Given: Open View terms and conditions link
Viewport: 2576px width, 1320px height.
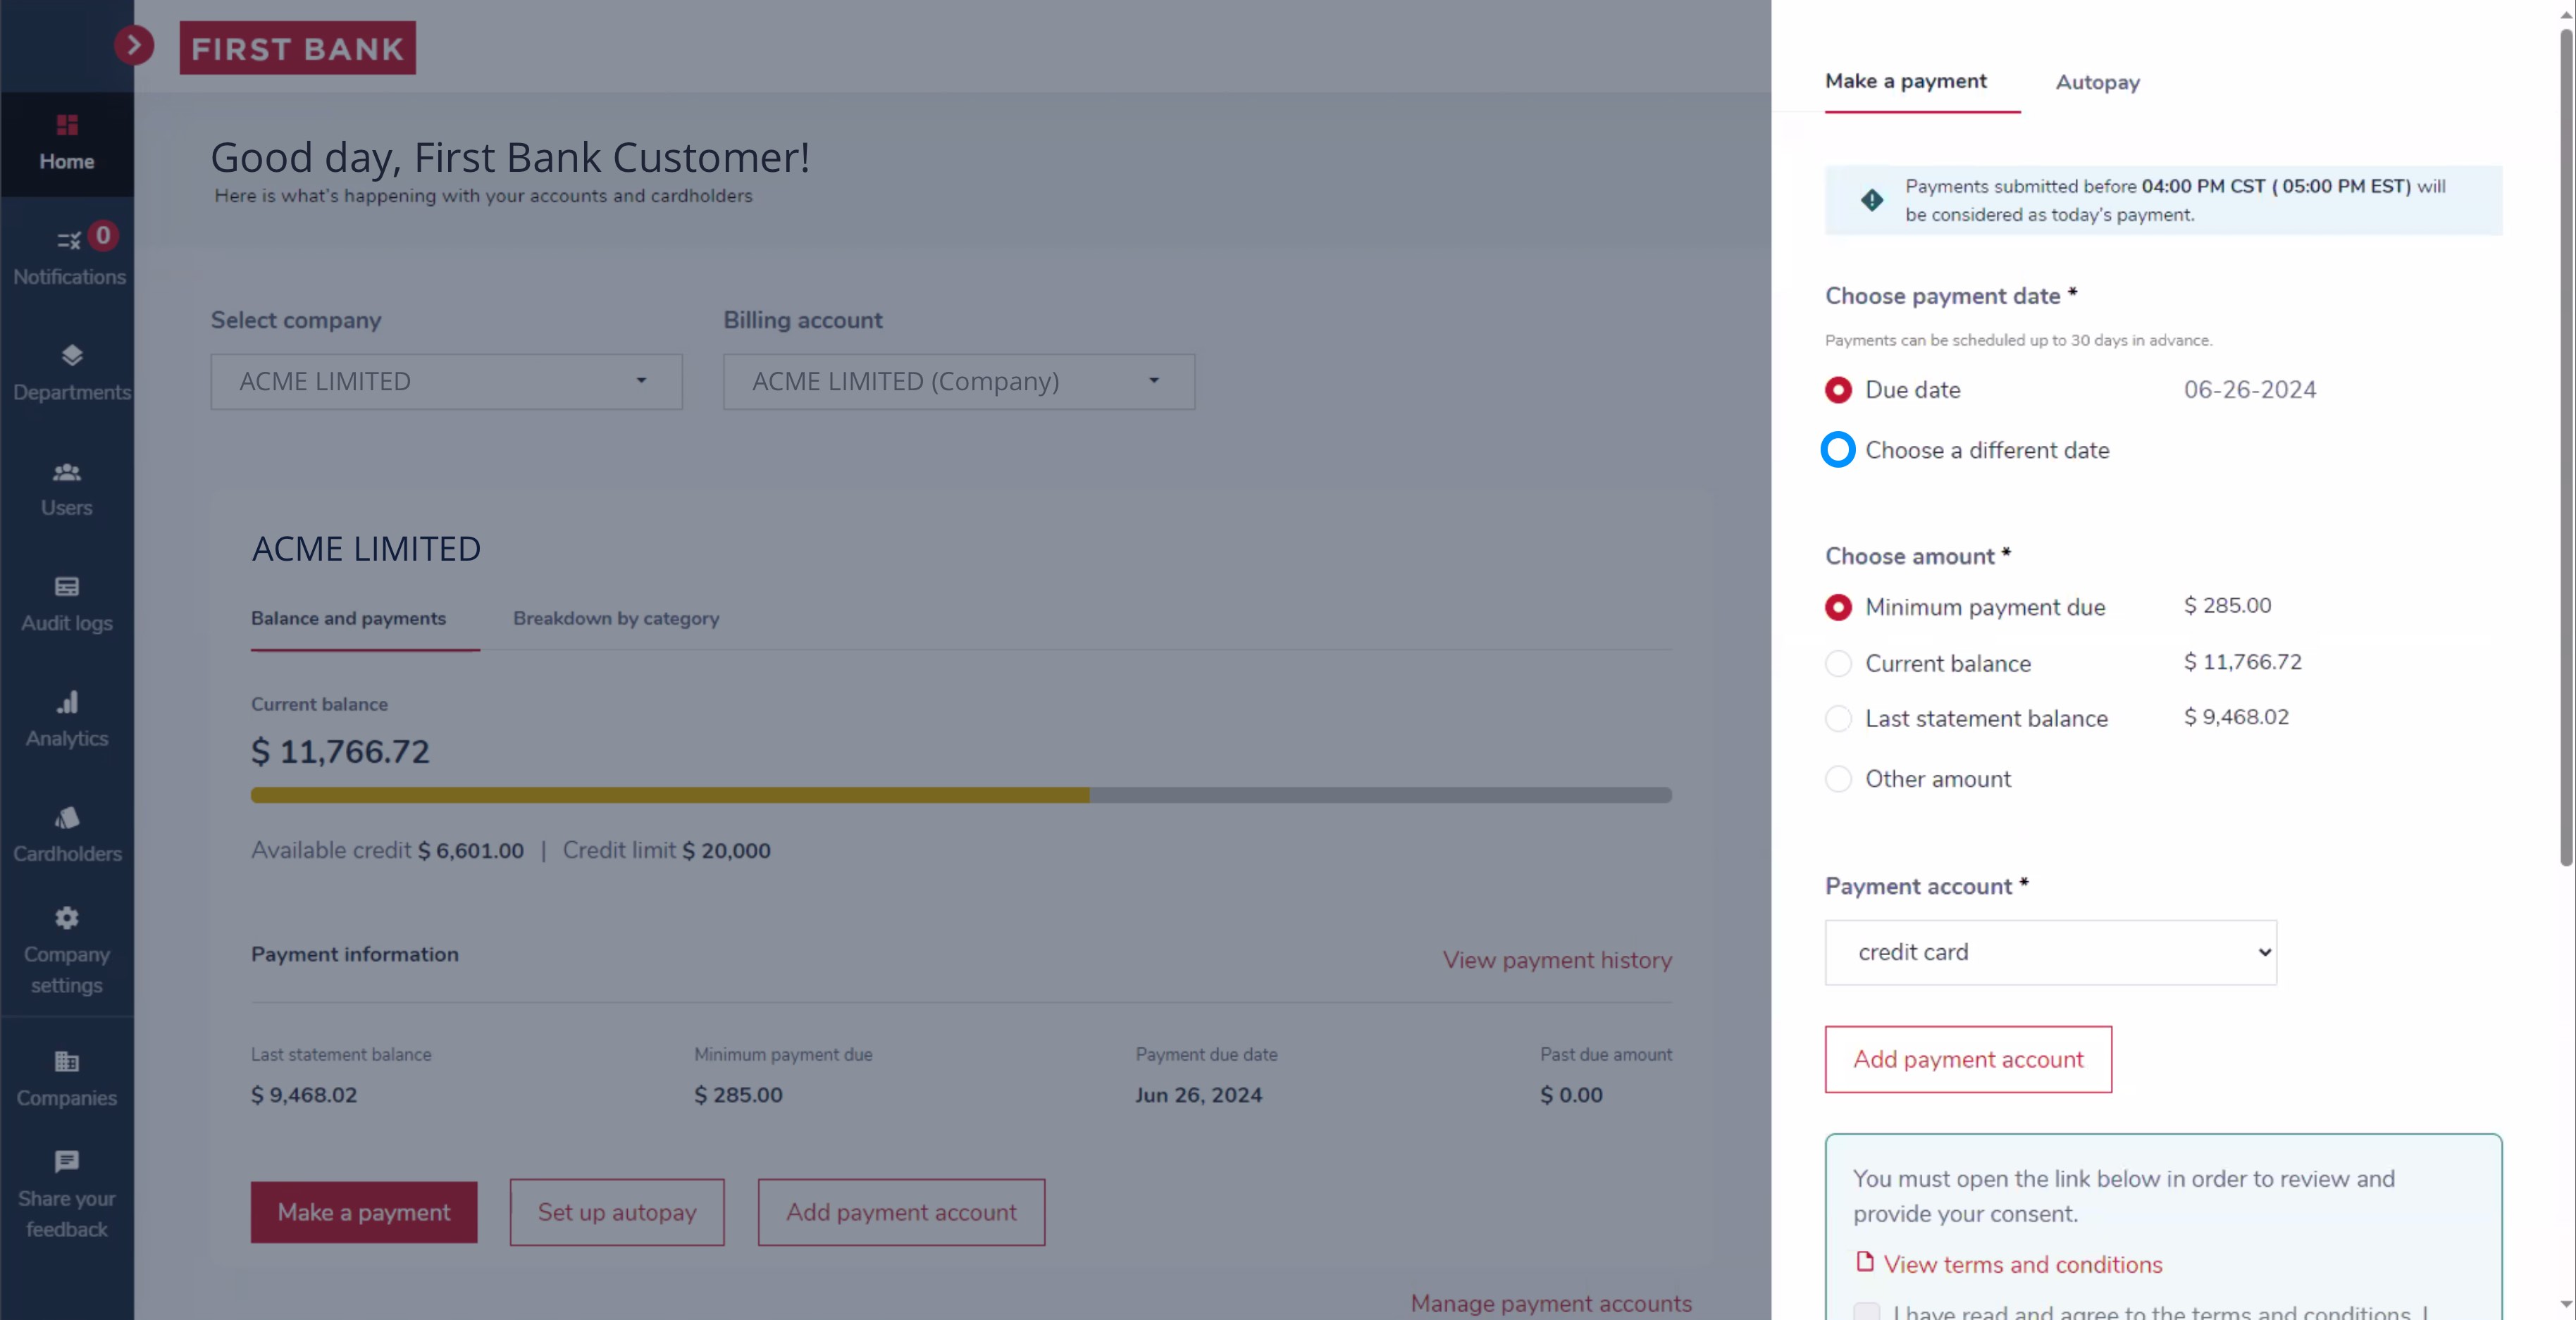Looking at the screenshot, I should pos(2022,1263).
